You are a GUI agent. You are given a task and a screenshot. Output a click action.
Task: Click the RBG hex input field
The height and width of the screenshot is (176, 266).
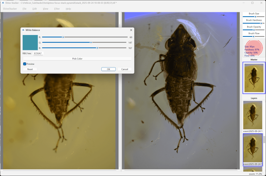coord(38,53)
